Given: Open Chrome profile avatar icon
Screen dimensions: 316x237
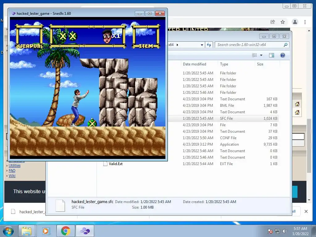Looking at the screenshot, I should click(x=295, y=22).
